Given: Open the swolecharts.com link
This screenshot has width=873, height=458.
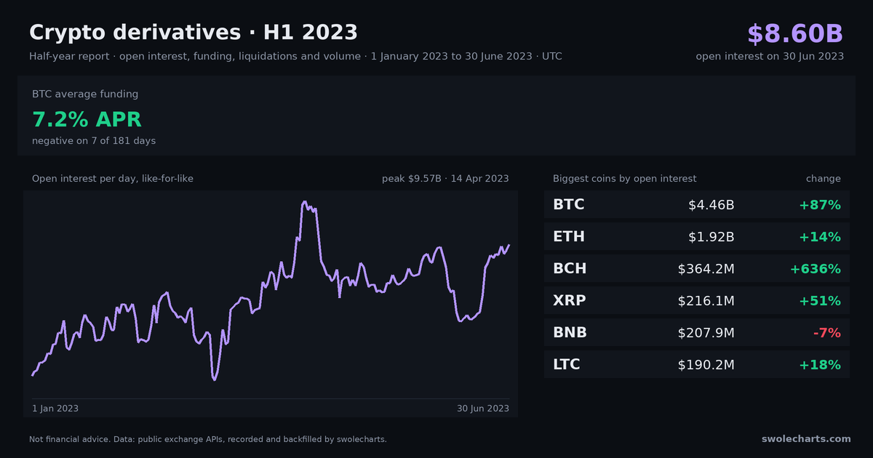Looking at the screenshot, I should tap(806, 438).
